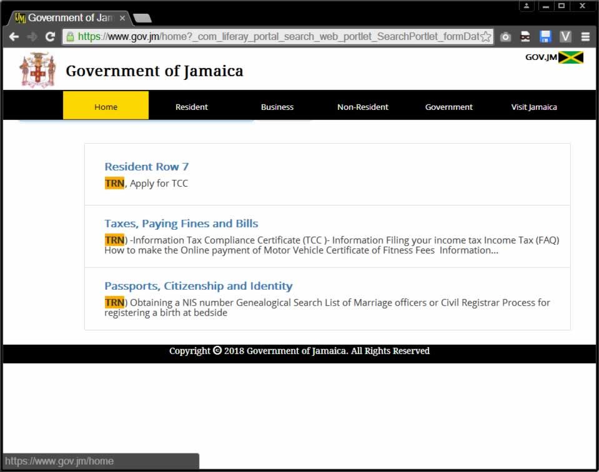
Task: Select the Home navigation tab
Action: tap(106, 106)
